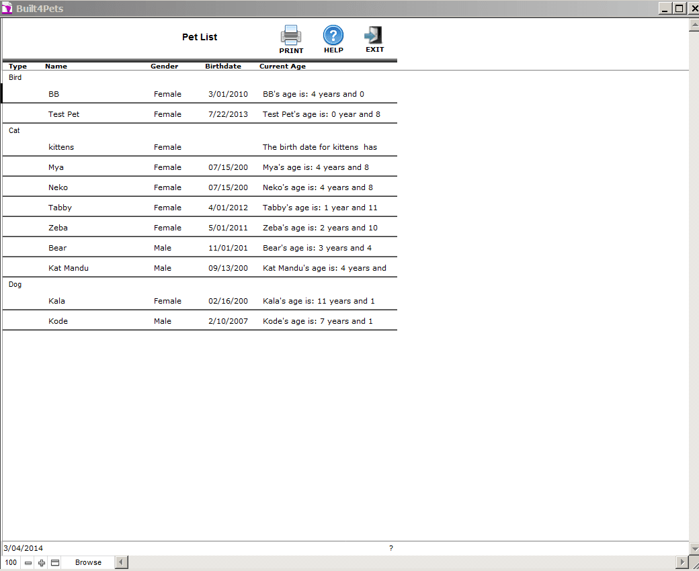Zoom out using the minus icon
The height and width of the screenshot is (571, 699).
(x=28, y=563)
